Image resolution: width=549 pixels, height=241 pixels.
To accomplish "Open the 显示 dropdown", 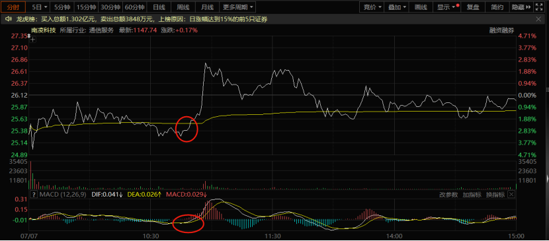I will click(446, 7).
